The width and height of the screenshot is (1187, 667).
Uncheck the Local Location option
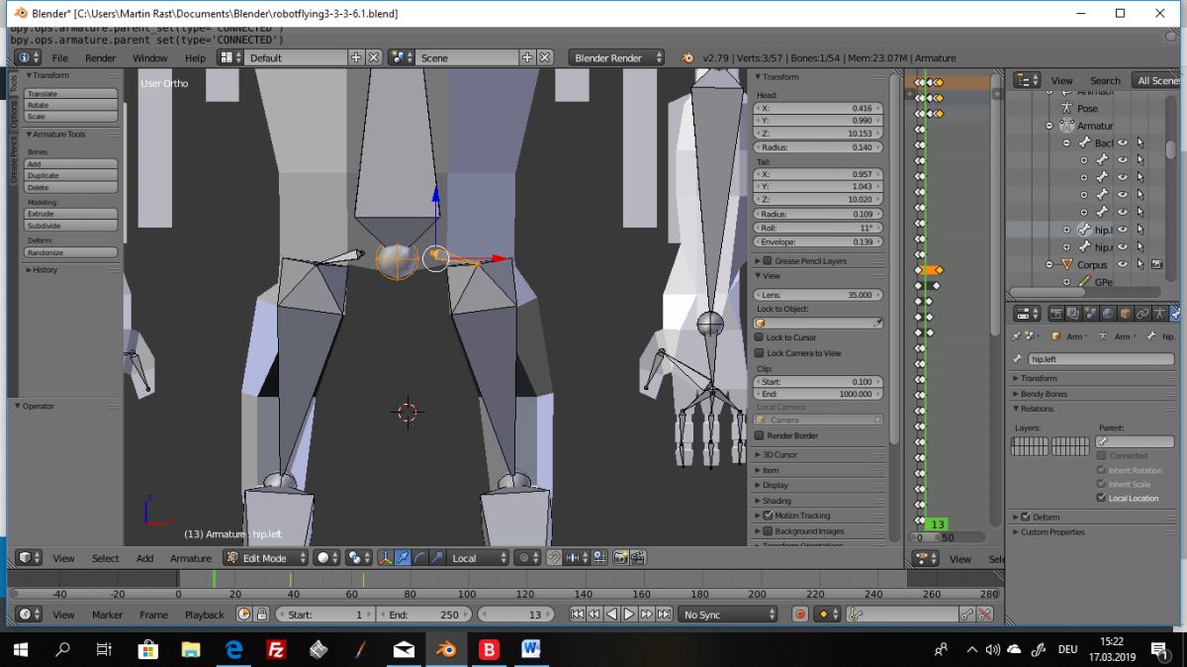tap(1102, 498)
